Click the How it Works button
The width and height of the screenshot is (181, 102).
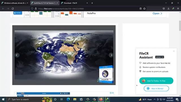tap(156, 88)
